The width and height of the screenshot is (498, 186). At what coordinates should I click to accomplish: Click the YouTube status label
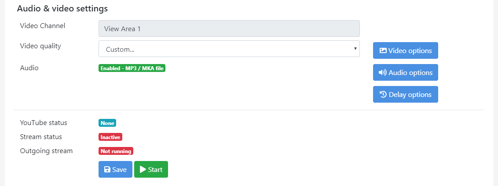[44, 123]
